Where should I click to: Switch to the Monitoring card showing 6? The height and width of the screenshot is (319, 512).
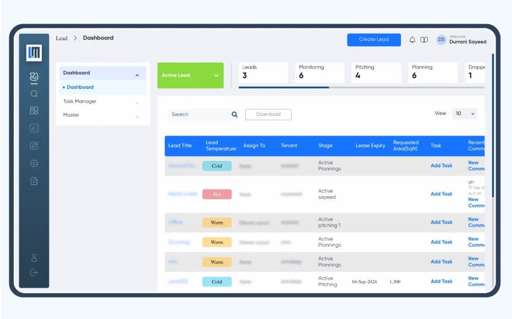click(318, 72)
